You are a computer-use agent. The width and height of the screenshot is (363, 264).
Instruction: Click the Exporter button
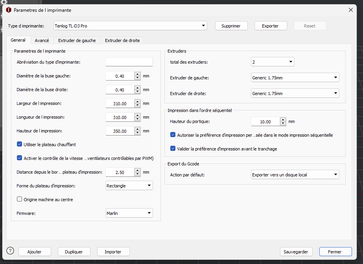[271, 26]
